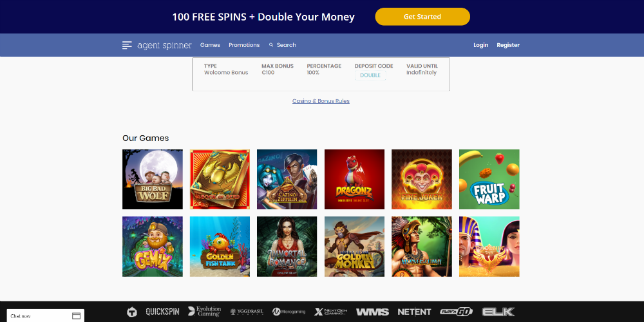Click the Microgaming provider logo
The width and height of the screenshot is (644, 322).
289,312
